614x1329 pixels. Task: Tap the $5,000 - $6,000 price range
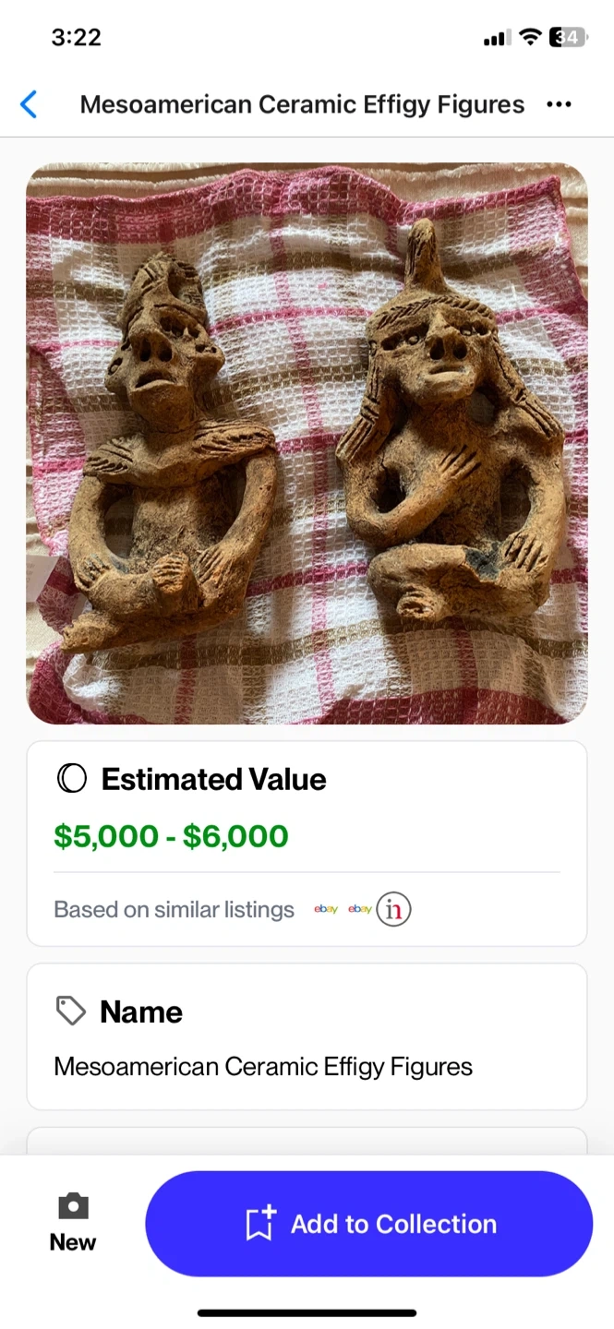tap(171, 836)
